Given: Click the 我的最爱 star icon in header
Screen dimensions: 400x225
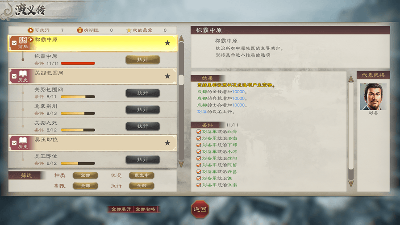Looking at the screenshot, I should 129,30.
